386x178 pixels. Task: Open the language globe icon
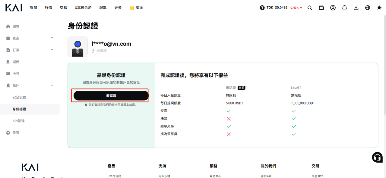[368, 8]
